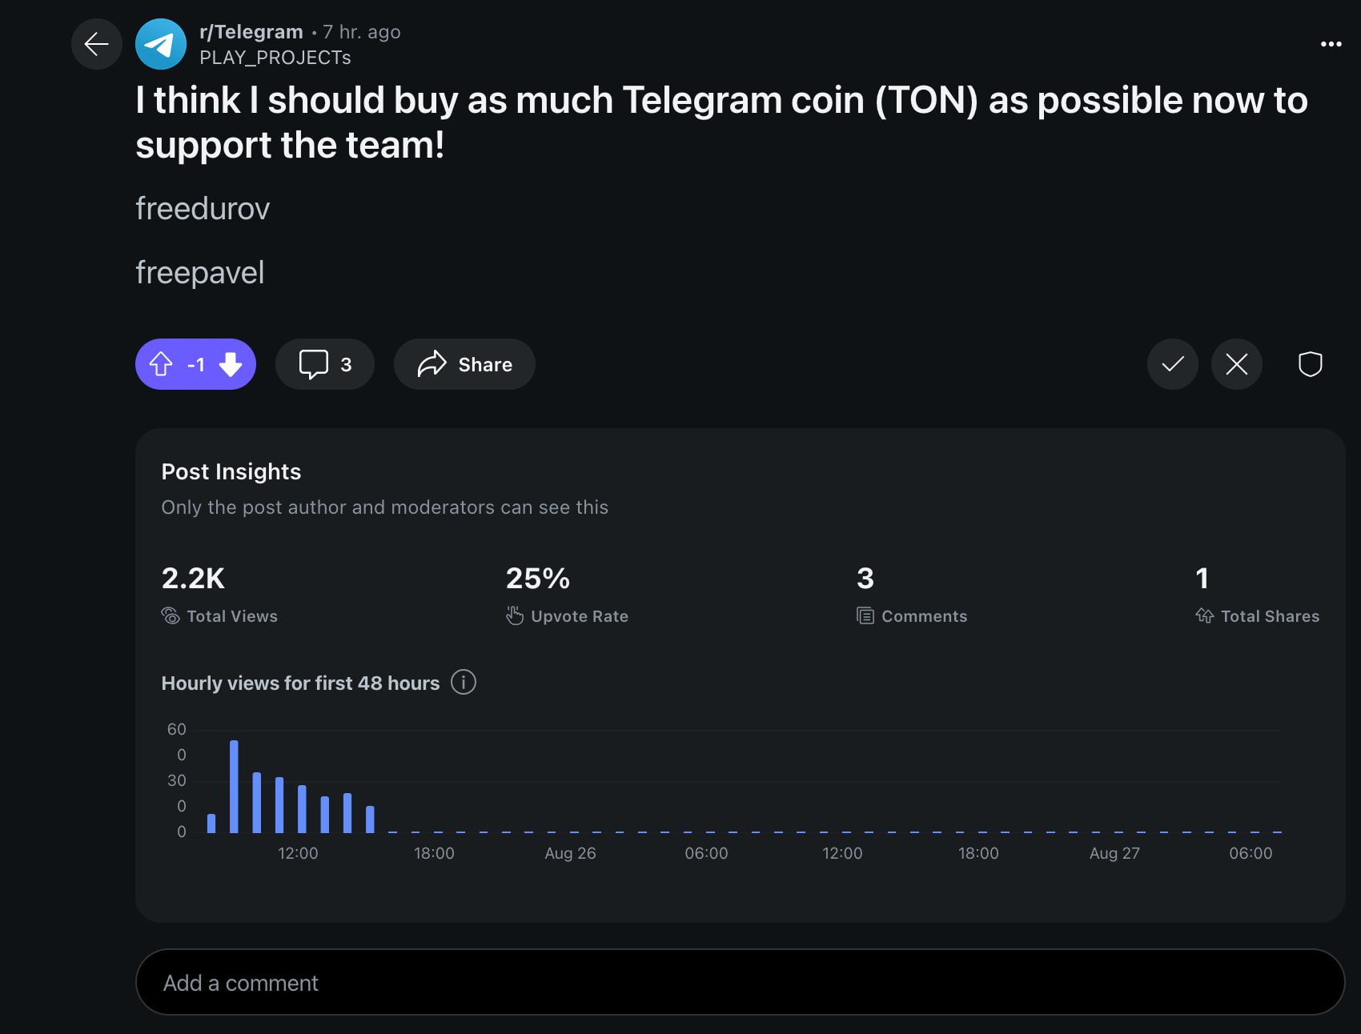Open the three-dot post options menu

point(1331,44)
